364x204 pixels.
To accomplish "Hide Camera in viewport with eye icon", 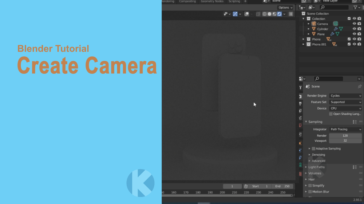I will (354, 24).
